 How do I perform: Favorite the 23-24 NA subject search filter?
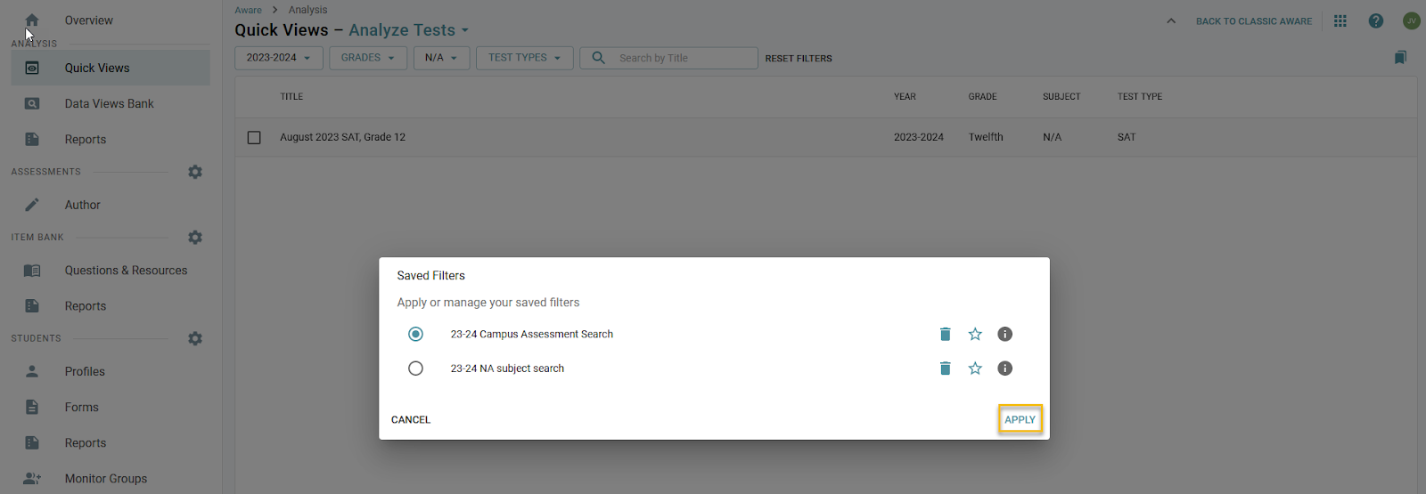(975, 368)
